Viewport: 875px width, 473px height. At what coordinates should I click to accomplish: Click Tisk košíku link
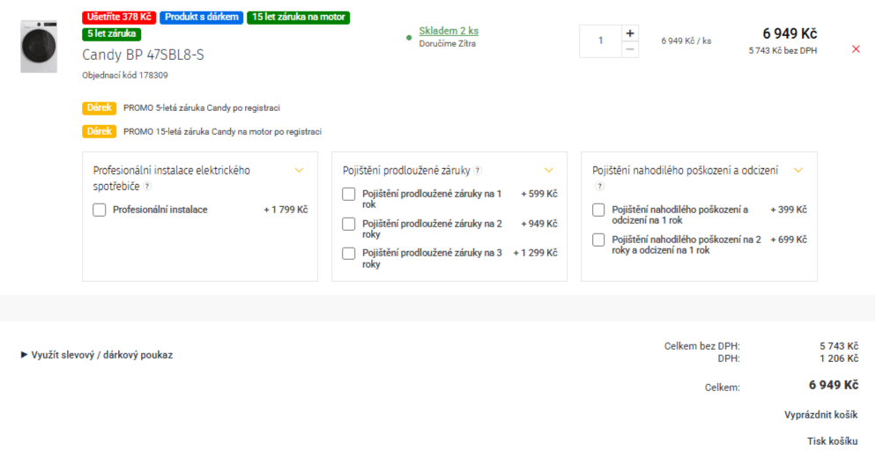coord(832,441)
